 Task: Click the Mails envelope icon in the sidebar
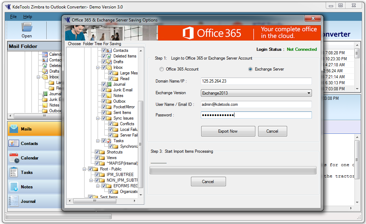[14, 129]
